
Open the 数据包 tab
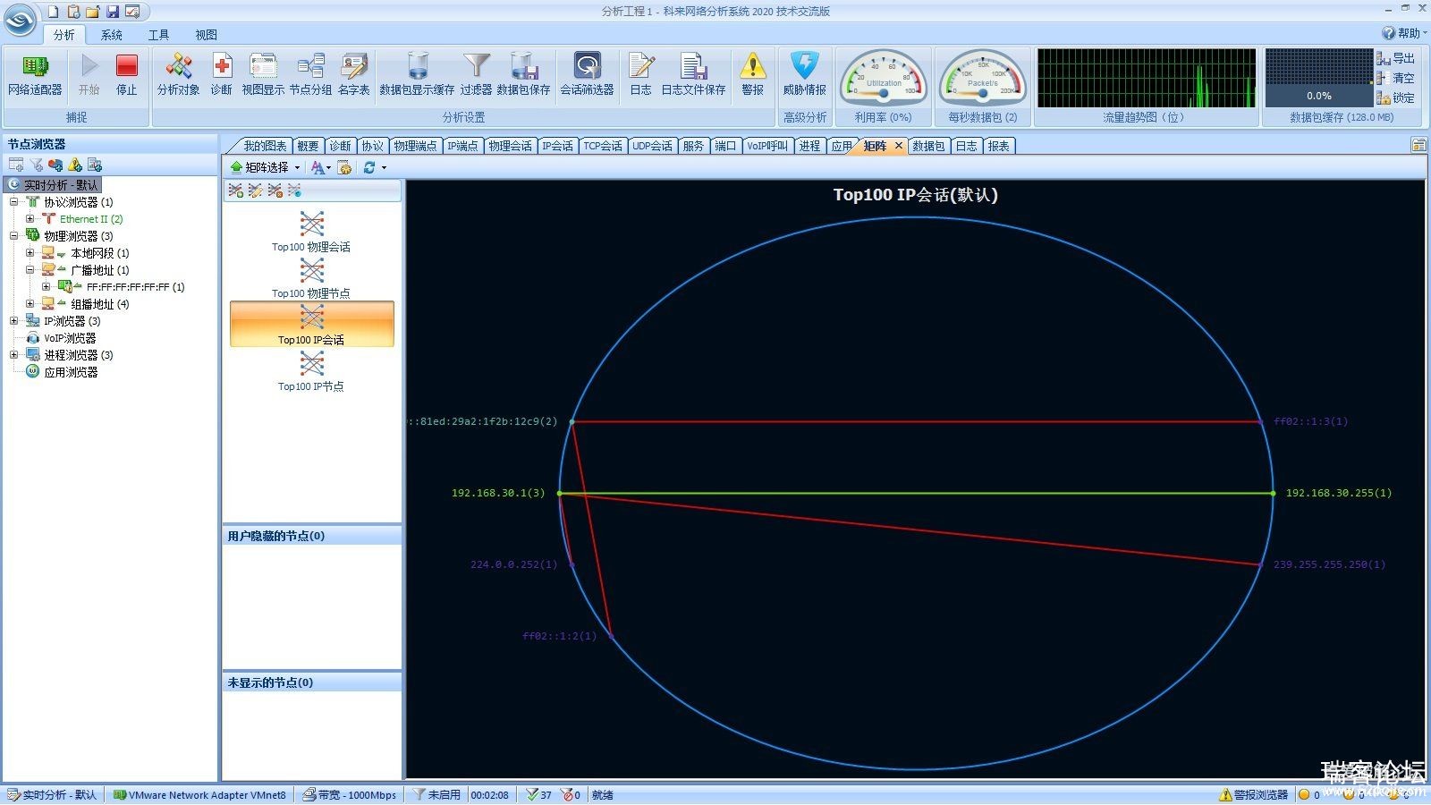point(928,146)
